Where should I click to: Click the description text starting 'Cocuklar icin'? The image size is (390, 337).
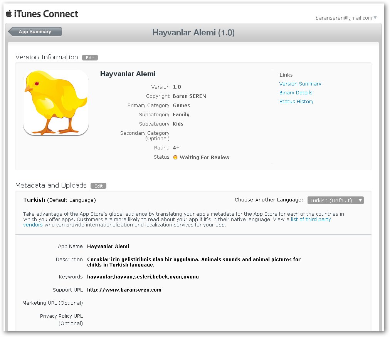pyautogui.click(x=194, y=262)
